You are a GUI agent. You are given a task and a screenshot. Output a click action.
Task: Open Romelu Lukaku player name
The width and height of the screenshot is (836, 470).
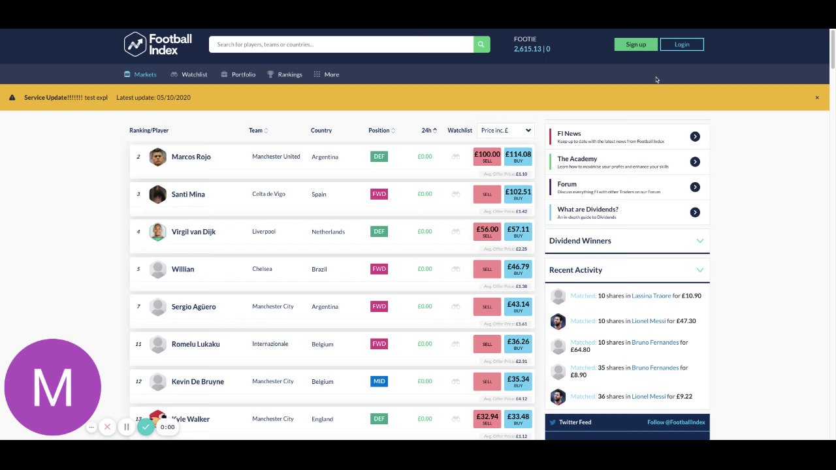click(x=195, y=344)
